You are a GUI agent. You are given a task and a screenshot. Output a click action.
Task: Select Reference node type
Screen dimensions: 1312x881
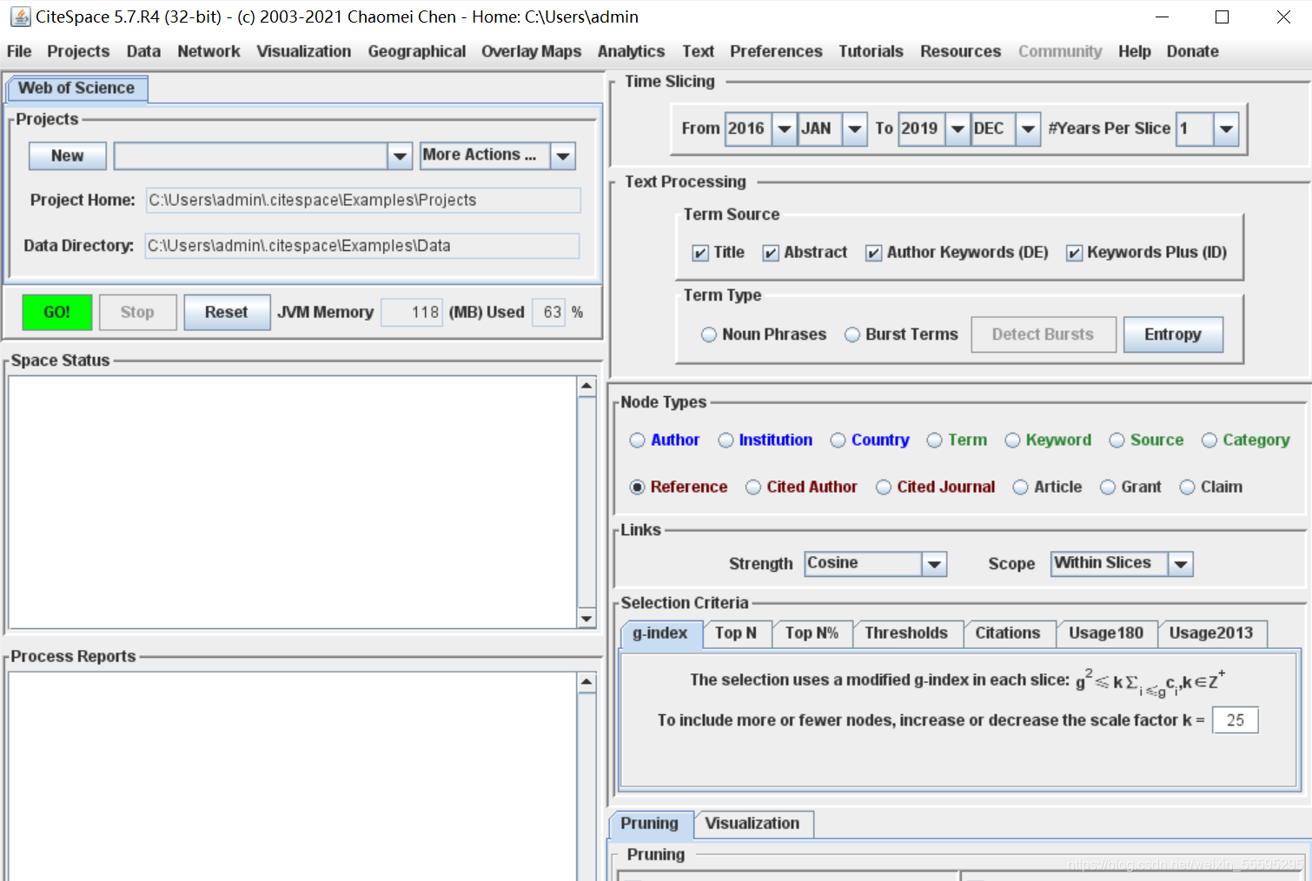(638, 487)
